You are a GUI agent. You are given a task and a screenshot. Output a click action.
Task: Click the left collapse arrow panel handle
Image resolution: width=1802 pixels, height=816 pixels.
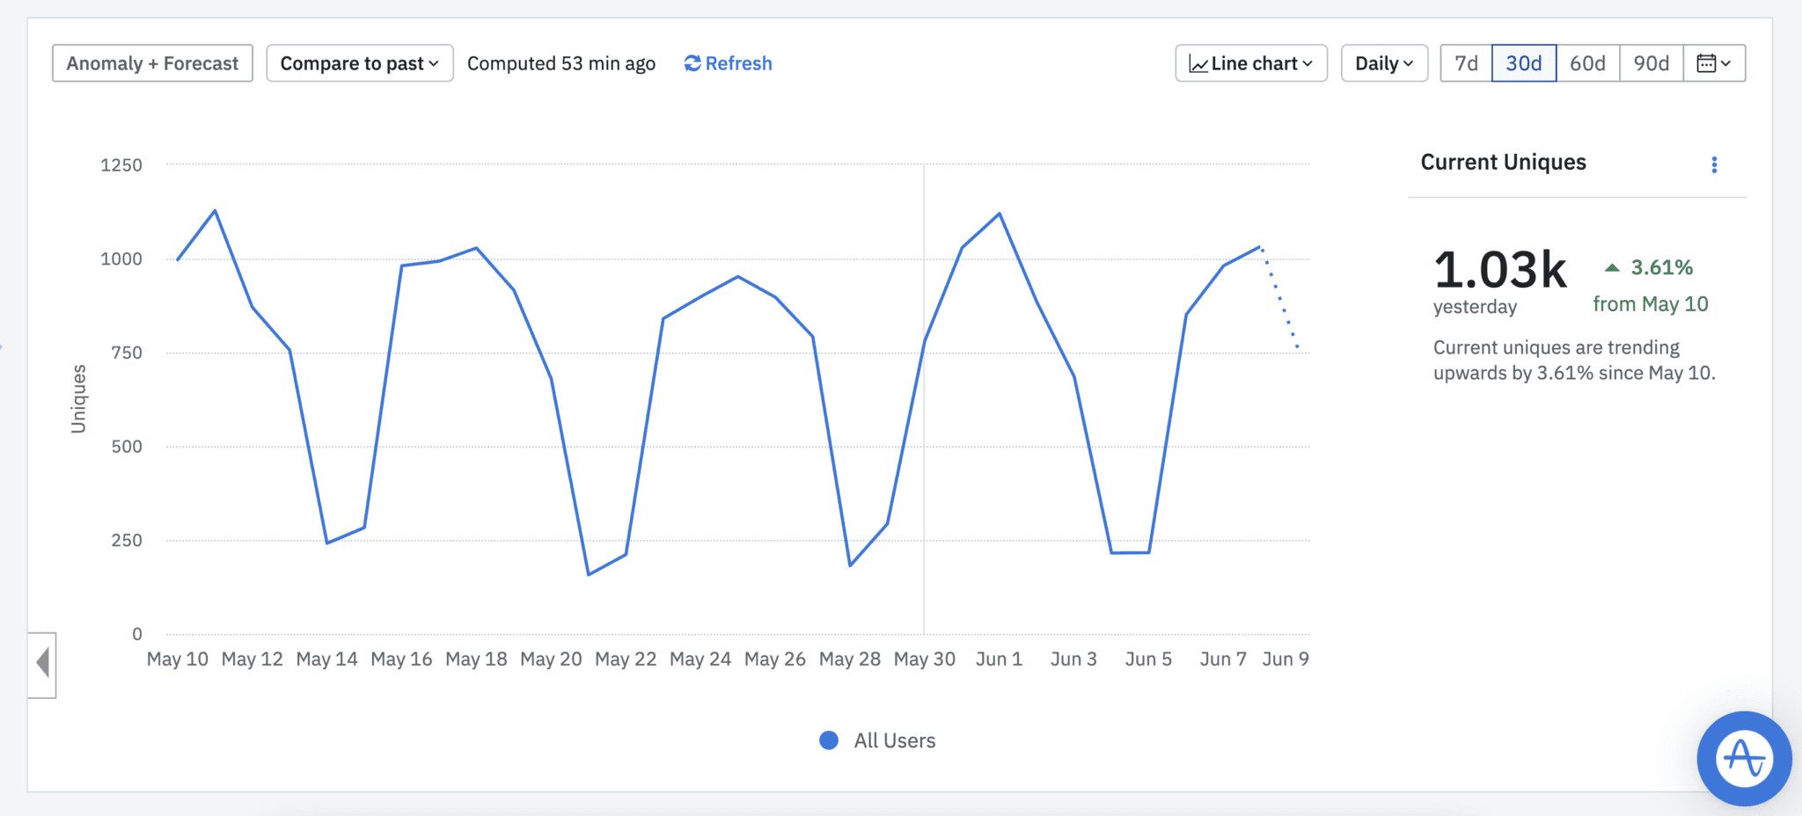[x=42, y=664]
